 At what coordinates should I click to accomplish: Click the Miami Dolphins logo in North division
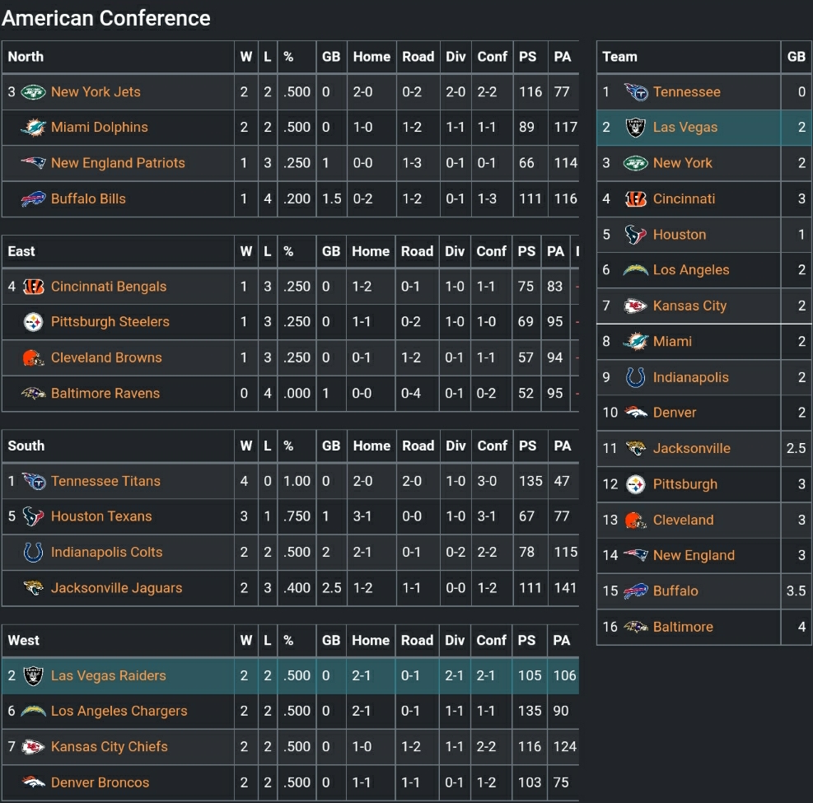[33, 128]
